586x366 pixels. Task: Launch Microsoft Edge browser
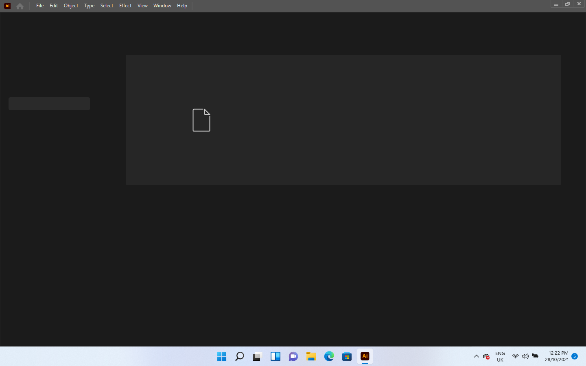click(x=329, y=356)
